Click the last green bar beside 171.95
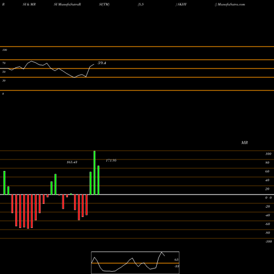Image resolution: width=274 pixels, height=274 pixels. 99,180
